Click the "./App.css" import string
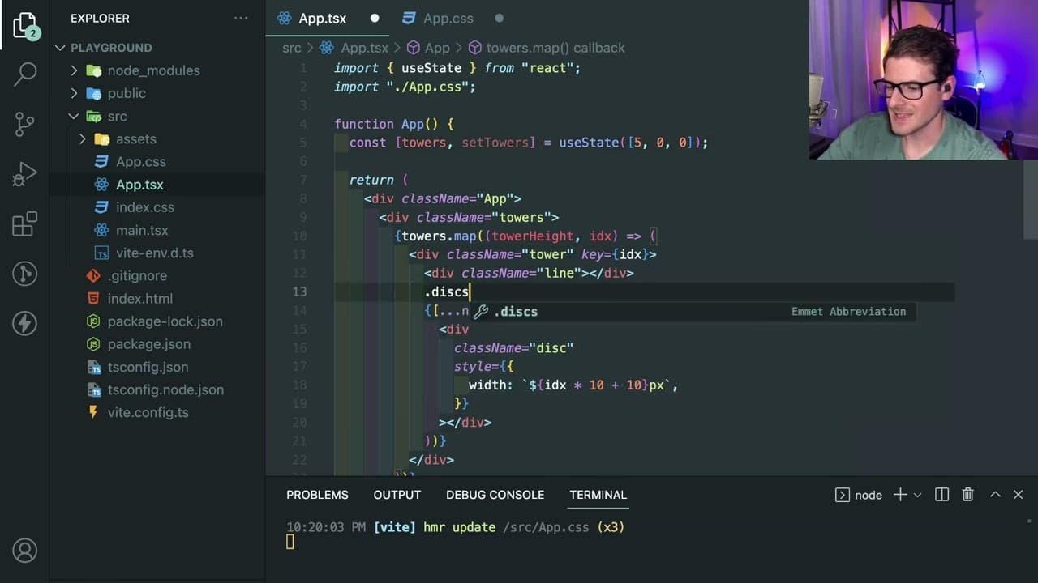The image size is (1038, 583). point(427,87)
